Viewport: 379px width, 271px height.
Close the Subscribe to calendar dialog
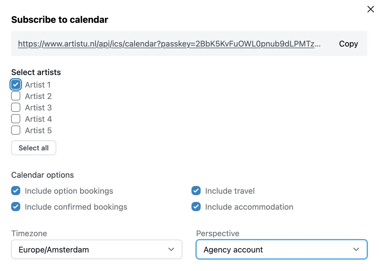(370, 9)
